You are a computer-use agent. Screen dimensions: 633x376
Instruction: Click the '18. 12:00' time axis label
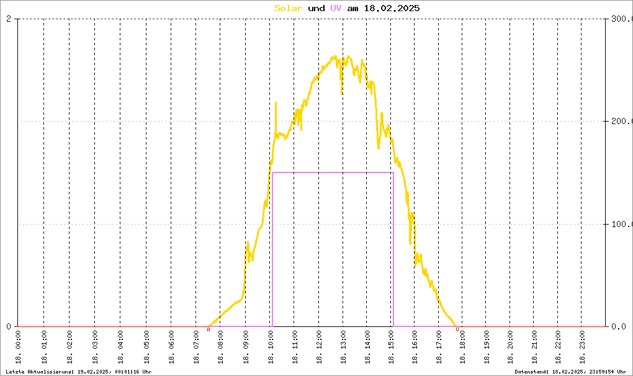coord(319,347)
